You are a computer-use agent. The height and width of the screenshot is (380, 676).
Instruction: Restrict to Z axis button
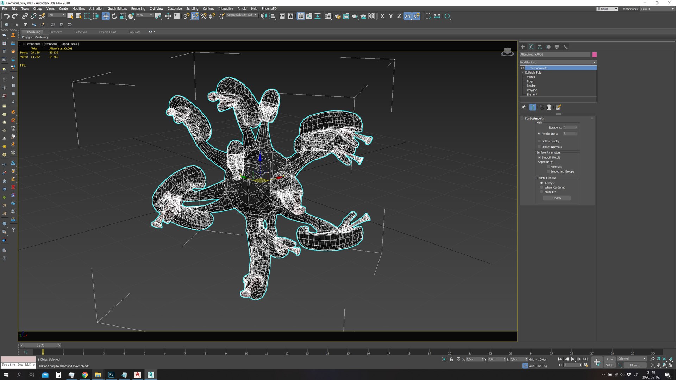tap(399, 16)
